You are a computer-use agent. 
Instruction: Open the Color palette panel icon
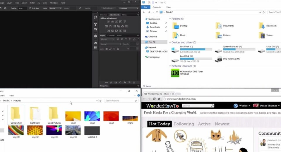(x=95, y=43)
